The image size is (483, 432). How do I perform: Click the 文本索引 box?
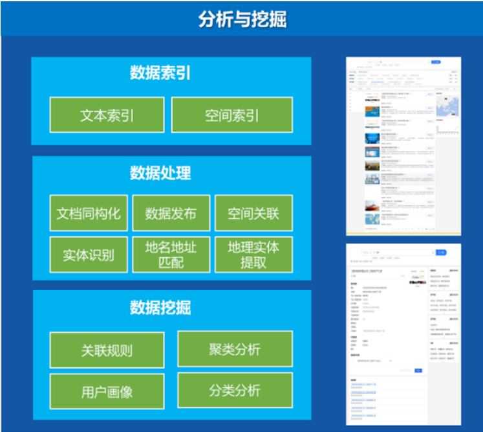[107, 115]
